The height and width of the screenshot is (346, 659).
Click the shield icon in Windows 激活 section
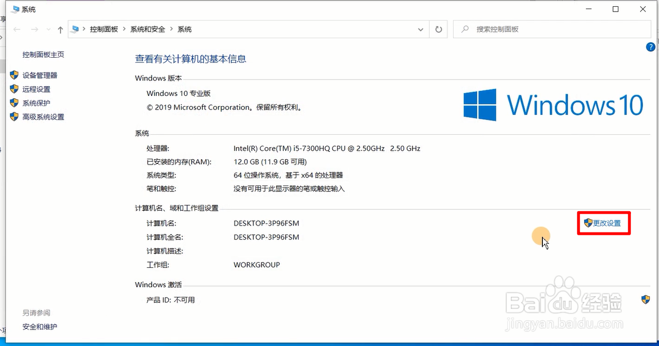tap(645, 299)
